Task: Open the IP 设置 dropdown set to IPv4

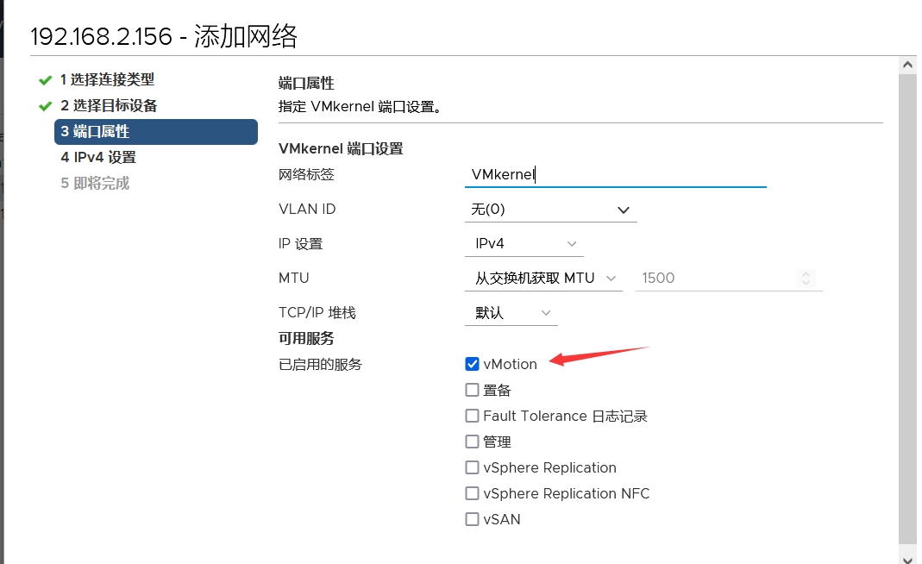Action: [x=524, y=244]
